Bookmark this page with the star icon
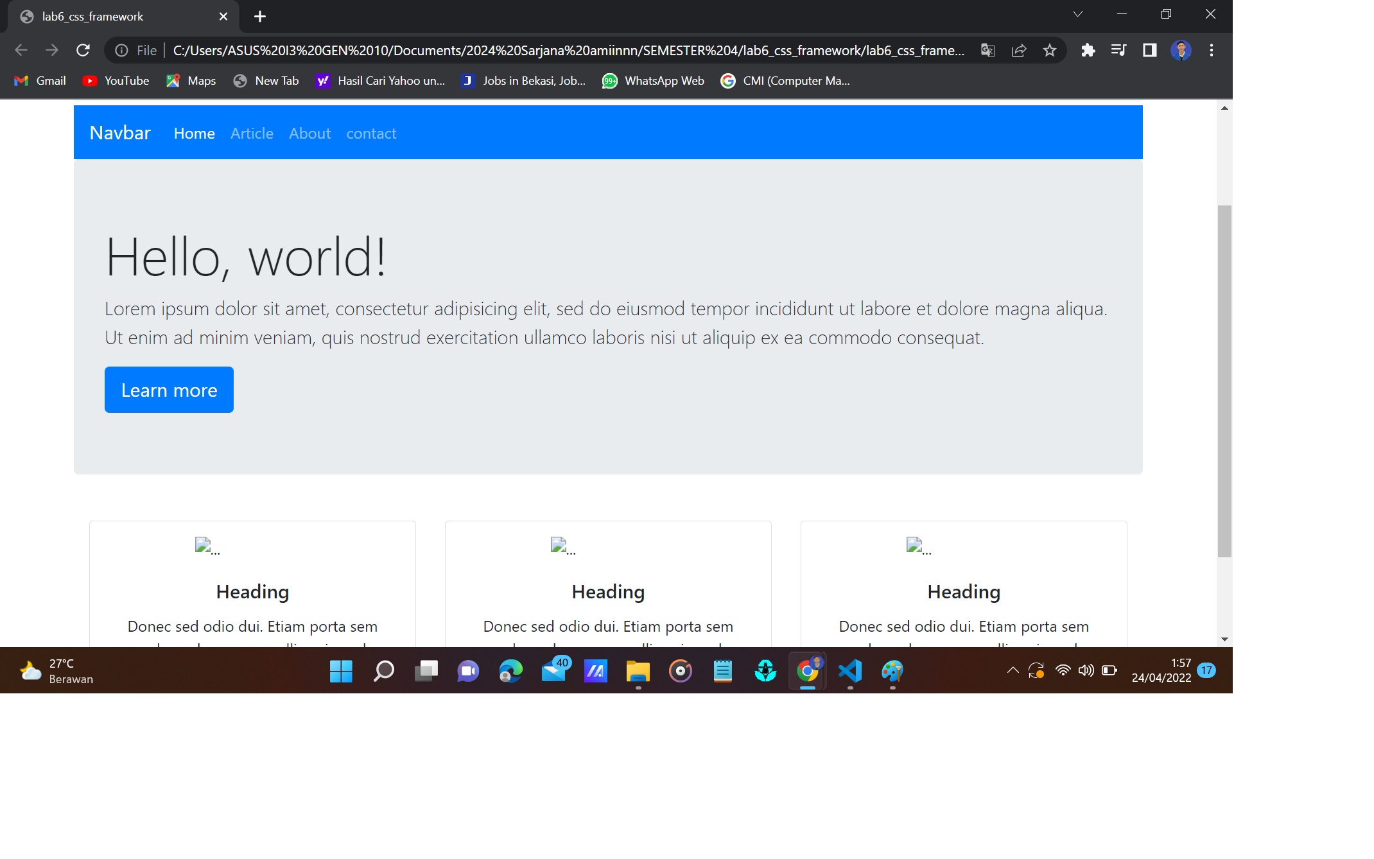Image resolution: width=1374 pixels, height=859 pixels. tap(1050, 50)
